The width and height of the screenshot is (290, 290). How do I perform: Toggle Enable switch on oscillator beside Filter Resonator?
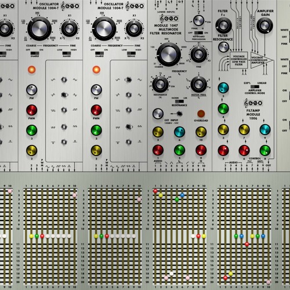[x=99, y=53]
